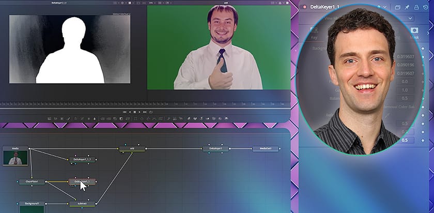The height and width of the screenshot is (213, 434).
Task: Play the composition forward
Action: click(139, 112)
